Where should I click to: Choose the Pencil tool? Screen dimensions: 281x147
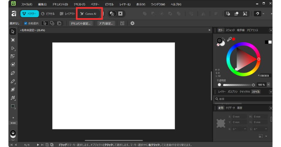point(13,81)
